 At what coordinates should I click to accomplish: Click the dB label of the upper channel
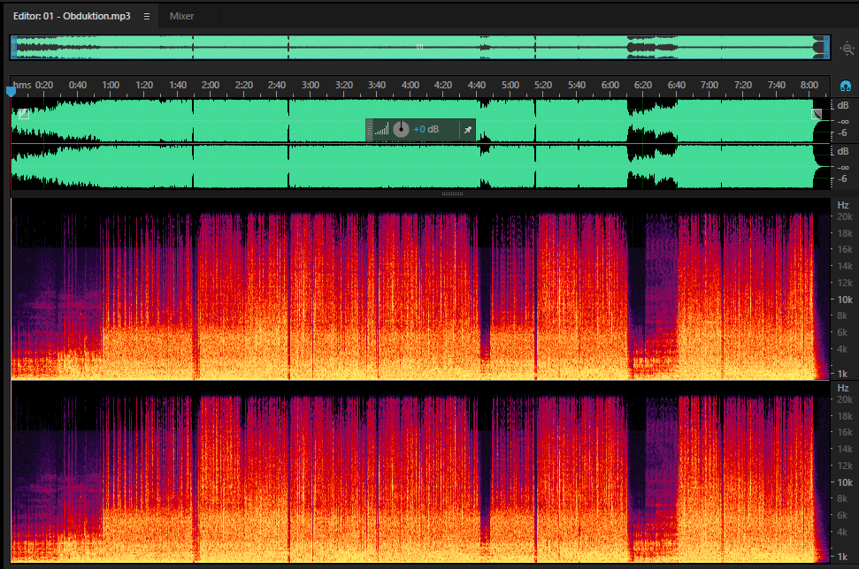[842, 105]
